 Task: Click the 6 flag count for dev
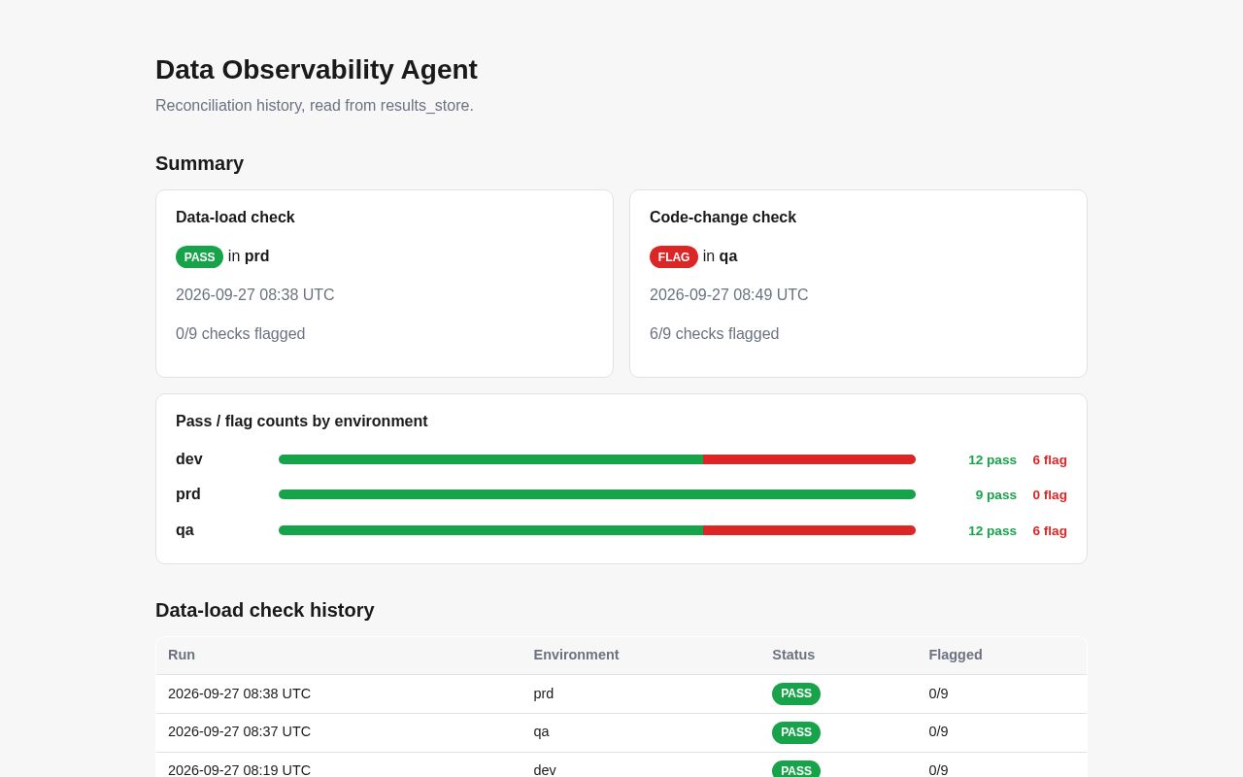[x=1050, y=460]
